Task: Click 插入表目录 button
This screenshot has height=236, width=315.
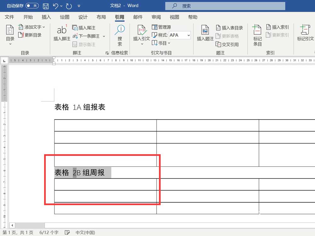Action: [x=229, y=28]
